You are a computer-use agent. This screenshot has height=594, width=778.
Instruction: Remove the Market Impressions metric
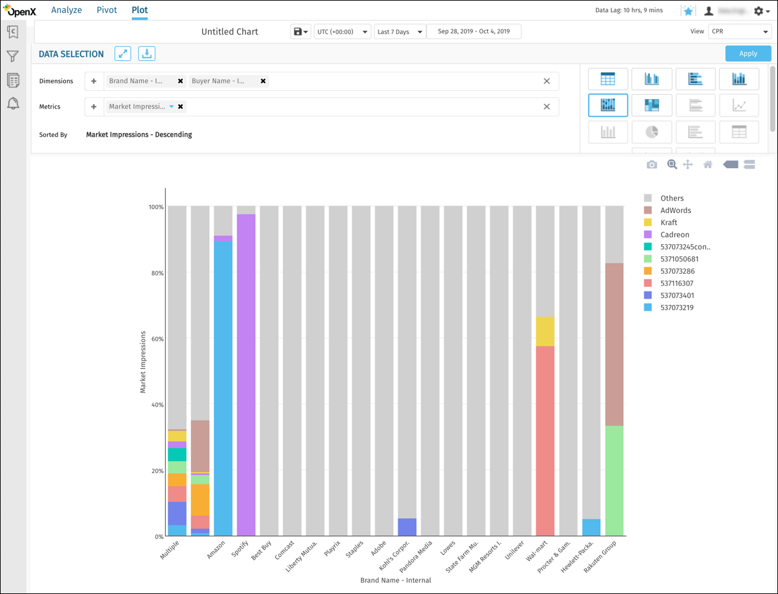click(x=181, y=107)
